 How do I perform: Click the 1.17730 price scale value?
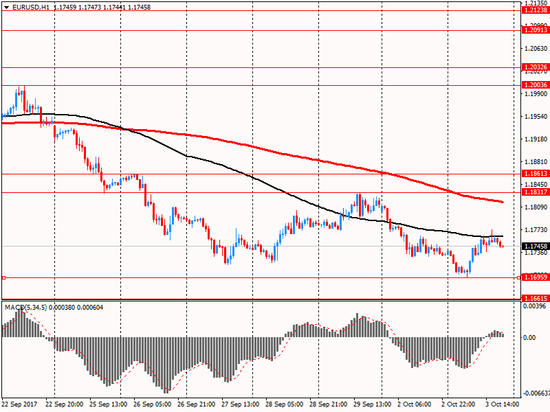pos(536,229)
